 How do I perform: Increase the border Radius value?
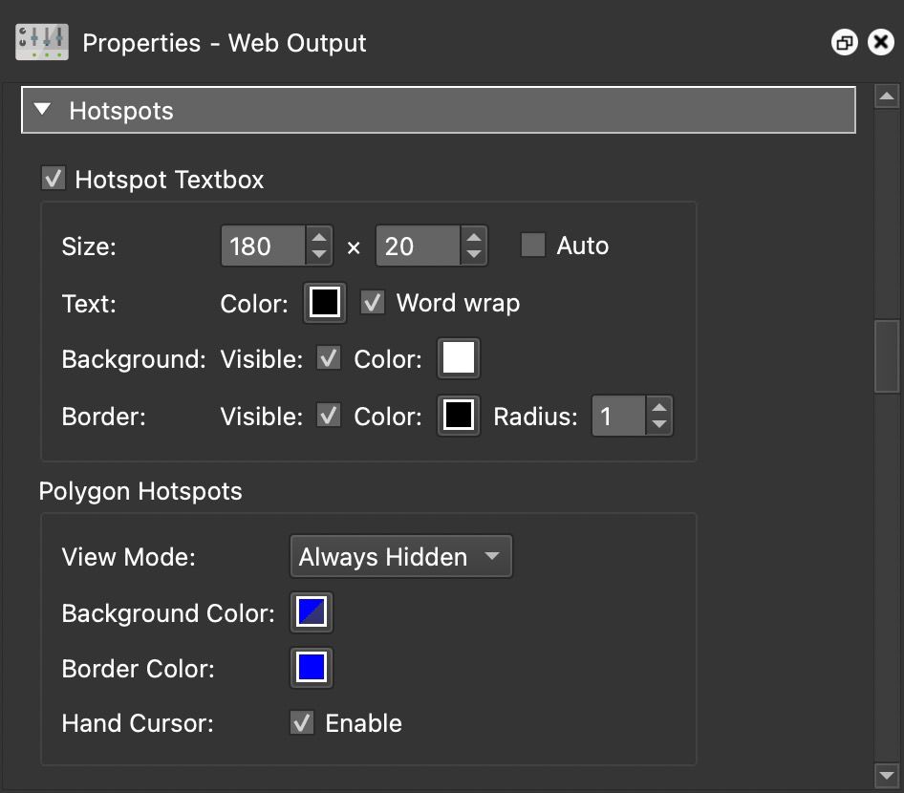(x=658, y=407)
